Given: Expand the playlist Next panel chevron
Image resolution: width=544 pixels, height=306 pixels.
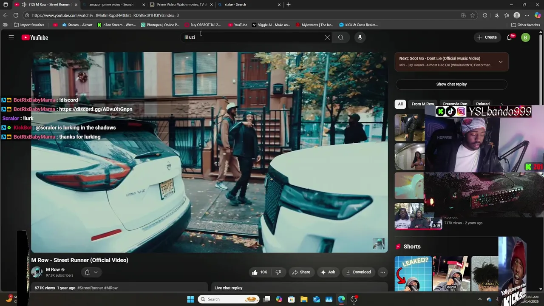Looking at the screenshot, I should [501, 62].
